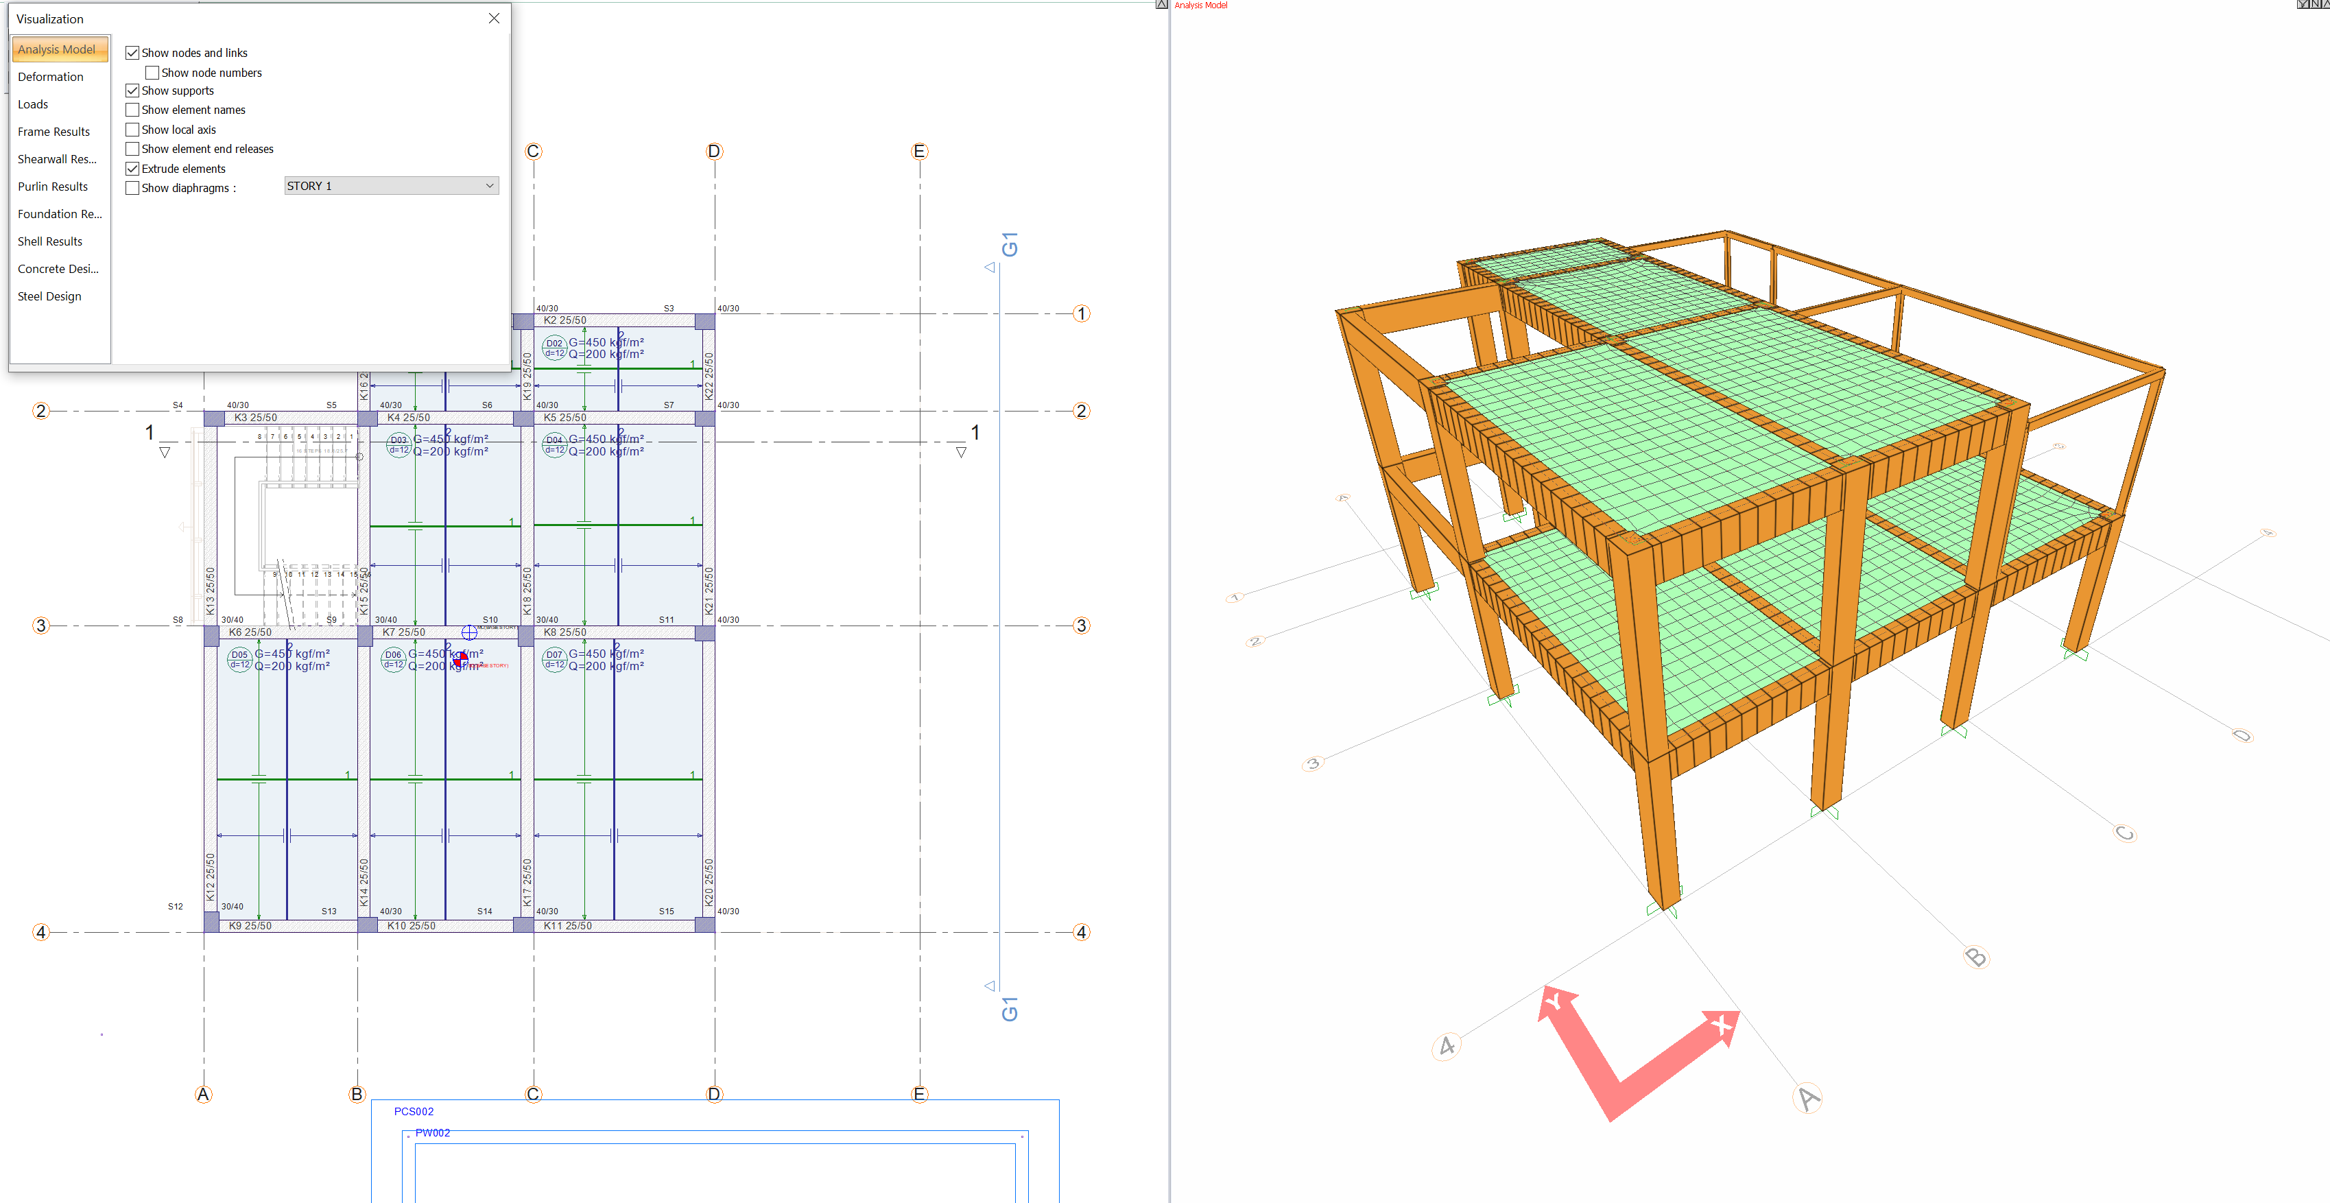Screen dimensions: 2330x1203
Task: Close the Visualization dialog
Action: point(494,18)
